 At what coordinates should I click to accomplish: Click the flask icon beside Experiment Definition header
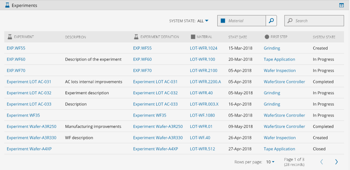pyautogui.click(x=136, y=37)
